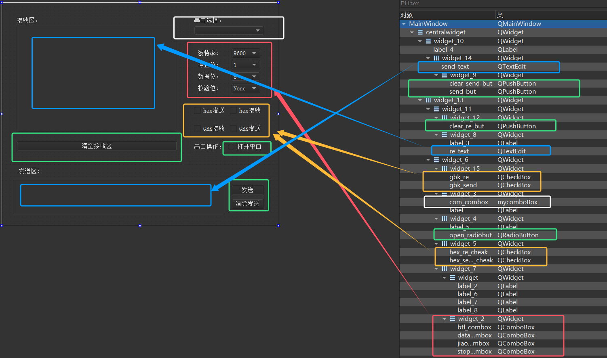Image resolution: width=607 pixels, height=358 pixels.
Task: Click horizontal layout icon beside widget_7
Action: (445, 269)
